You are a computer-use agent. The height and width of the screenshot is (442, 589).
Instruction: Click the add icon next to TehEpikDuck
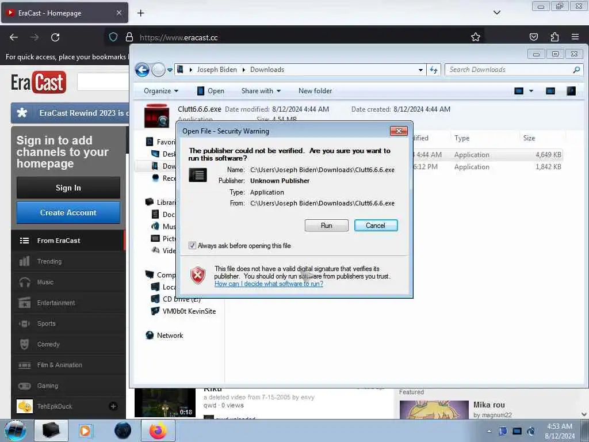point(113,406)
